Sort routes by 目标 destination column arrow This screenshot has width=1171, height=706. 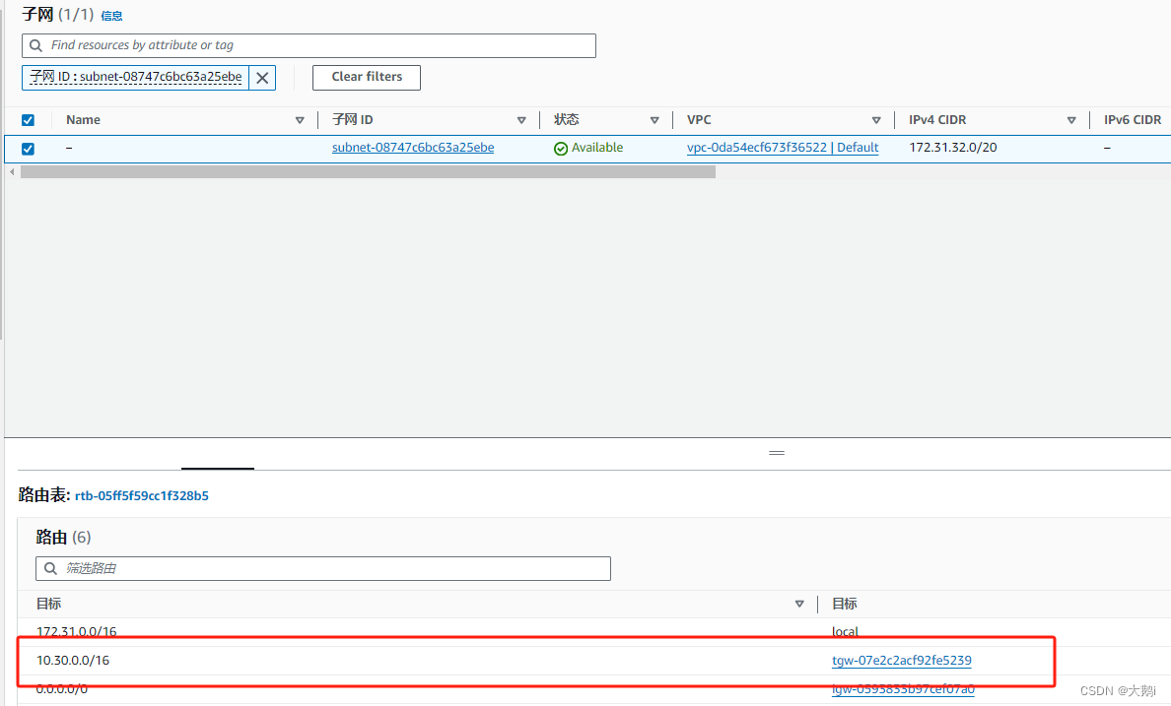click(x=799, y=604)
